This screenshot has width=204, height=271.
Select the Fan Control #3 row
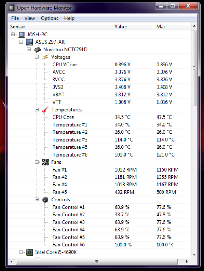[100, 222]
